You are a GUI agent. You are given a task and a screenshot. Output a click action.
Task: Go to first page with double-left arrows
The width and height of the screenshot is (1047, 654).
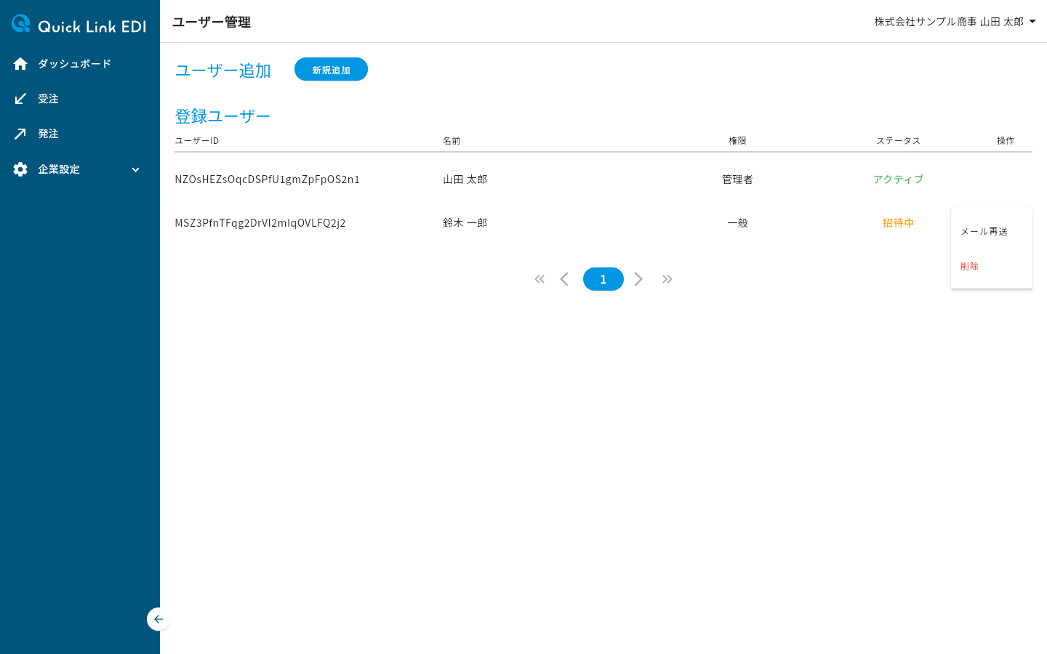click(539, 279)
